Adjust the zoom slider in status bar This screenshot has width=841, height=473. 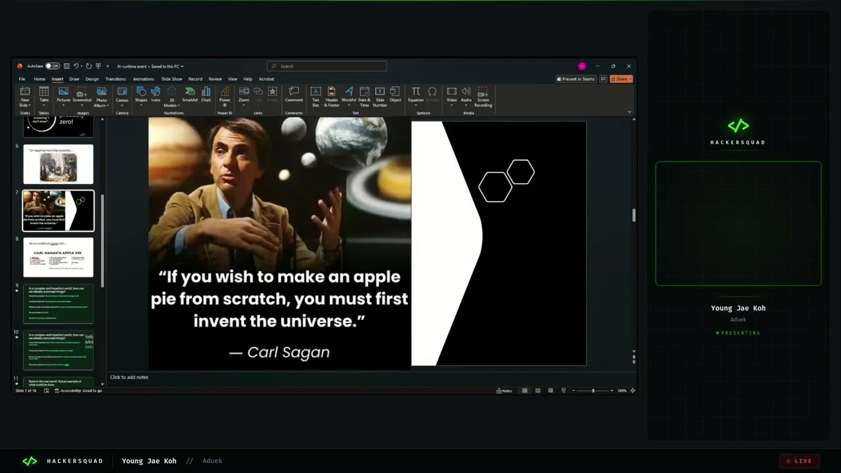[x=593, y=391]
